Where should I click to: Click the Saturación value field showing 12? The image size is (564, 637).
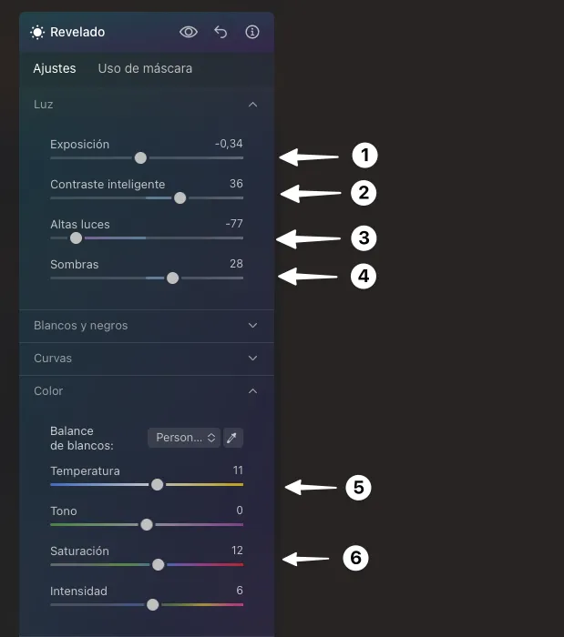[237, 551]
